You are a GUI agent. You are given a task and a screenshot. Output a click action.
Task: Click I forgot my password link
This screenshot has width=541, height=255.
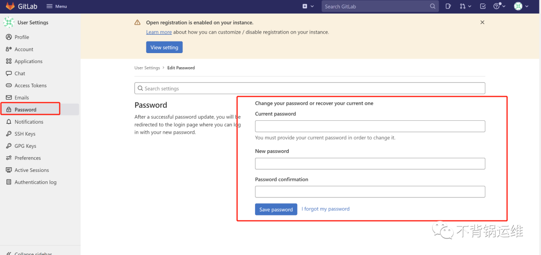click(326, 209)
